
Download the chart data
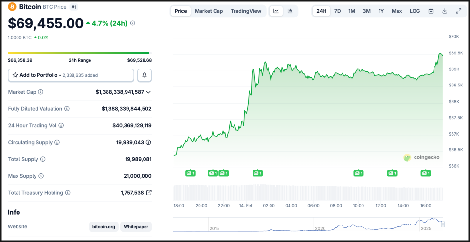coord(445,11)
